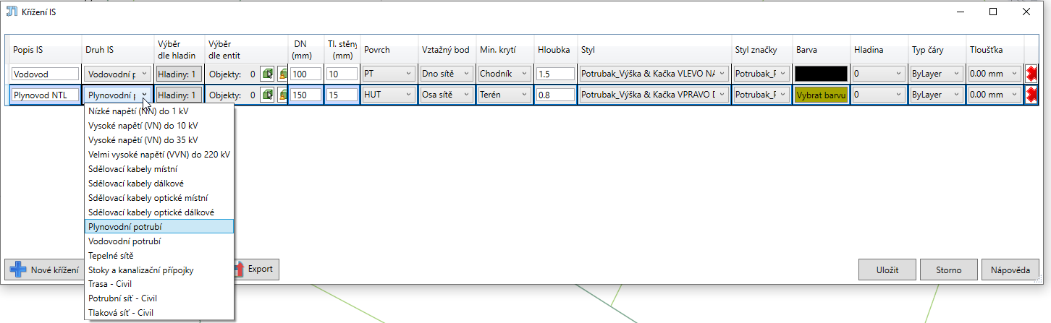Screen dimensions: 1051x323
Task: Click yellow Vybrat barvu color swatch
Action: [x=821, y=95]
